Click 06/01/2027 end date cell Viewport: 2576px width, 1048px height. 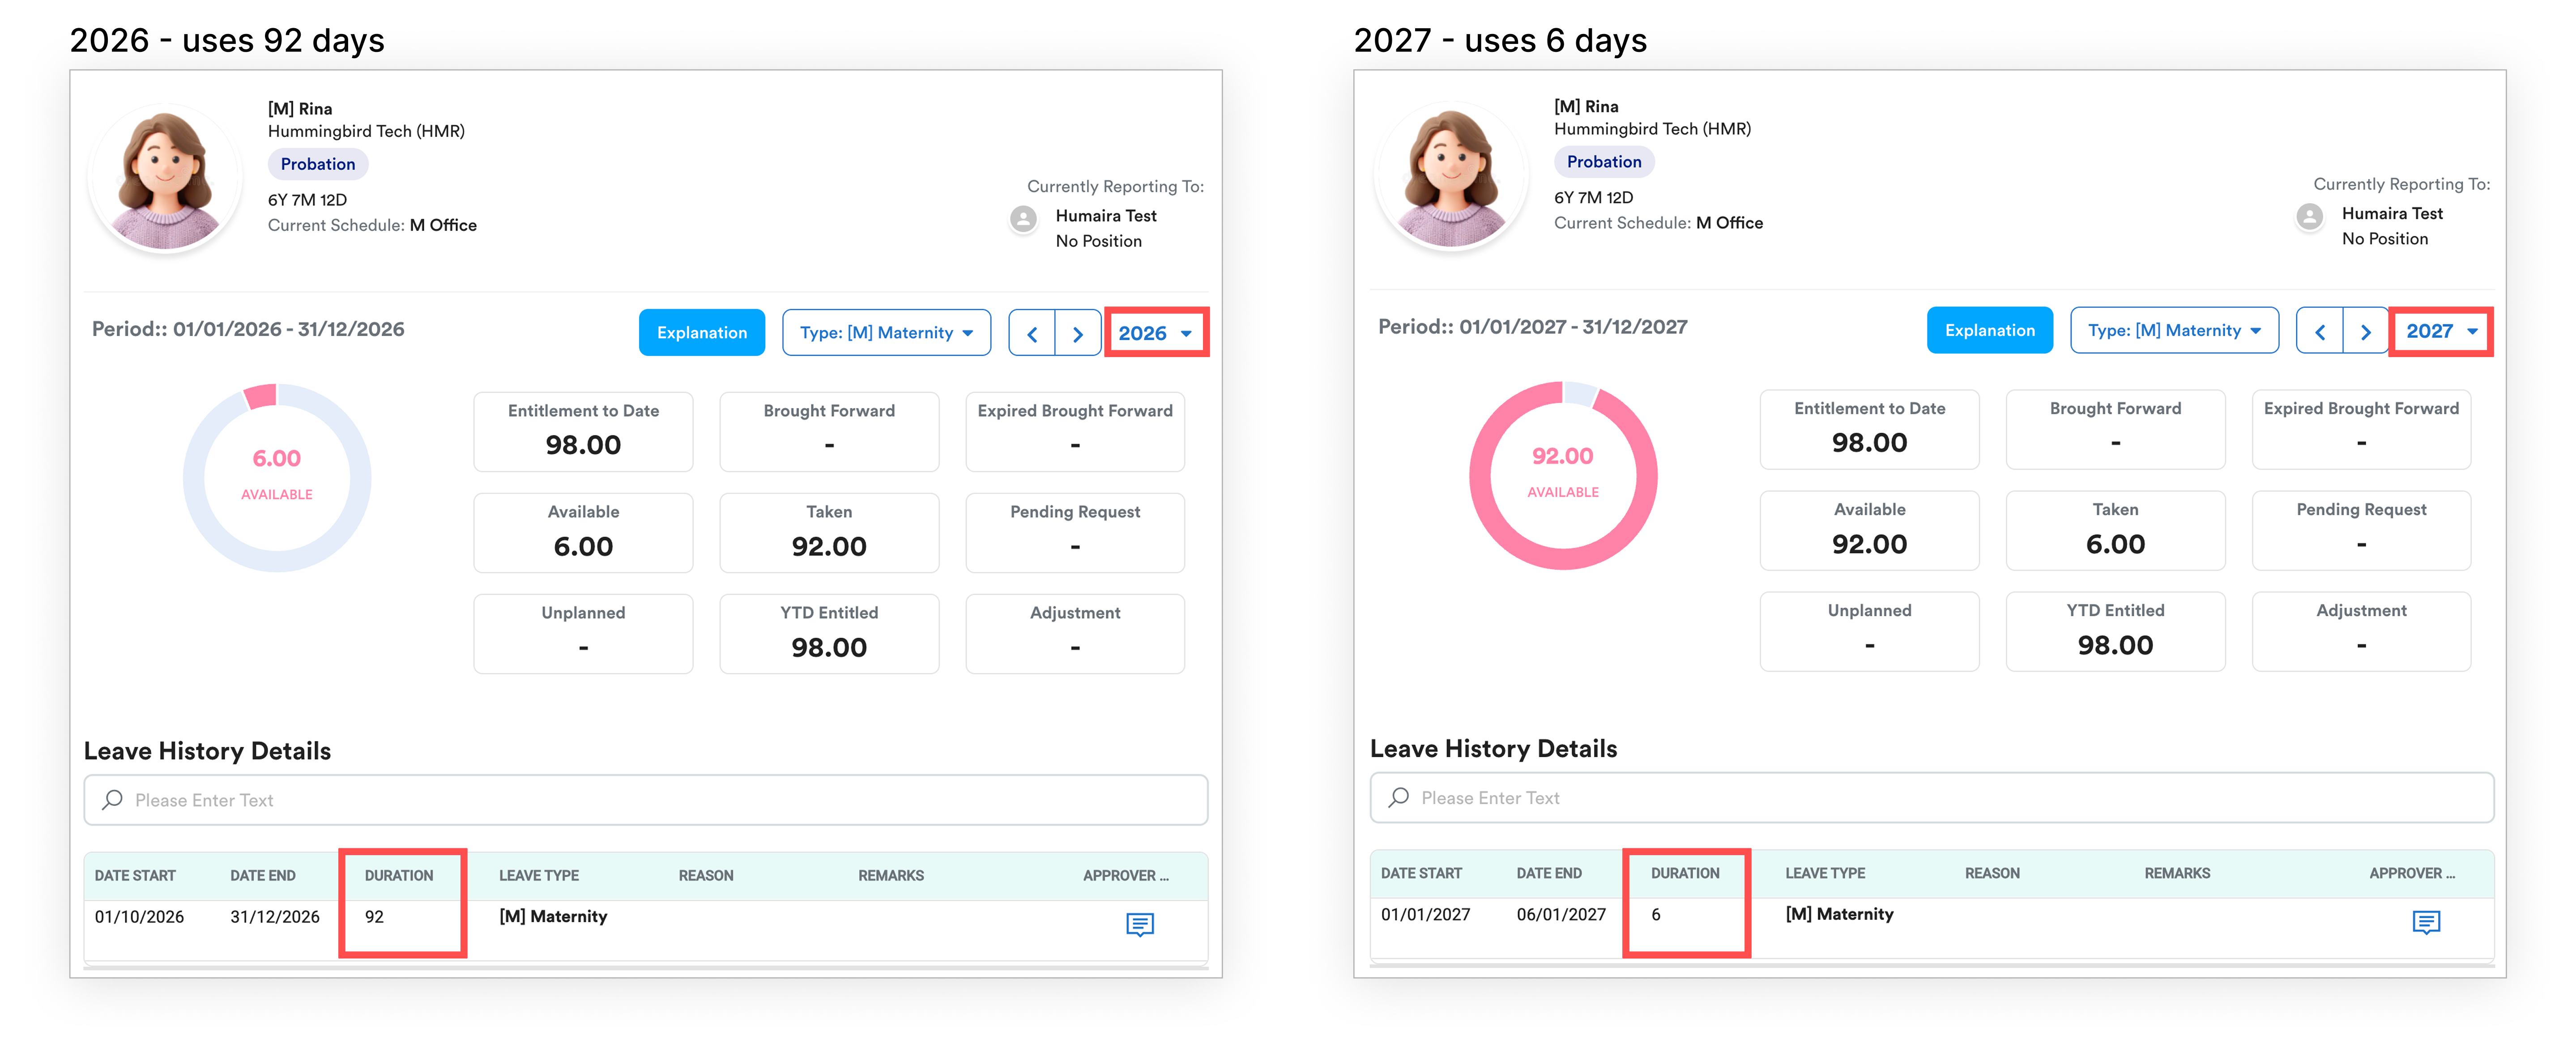click(x=1561, y=915)
